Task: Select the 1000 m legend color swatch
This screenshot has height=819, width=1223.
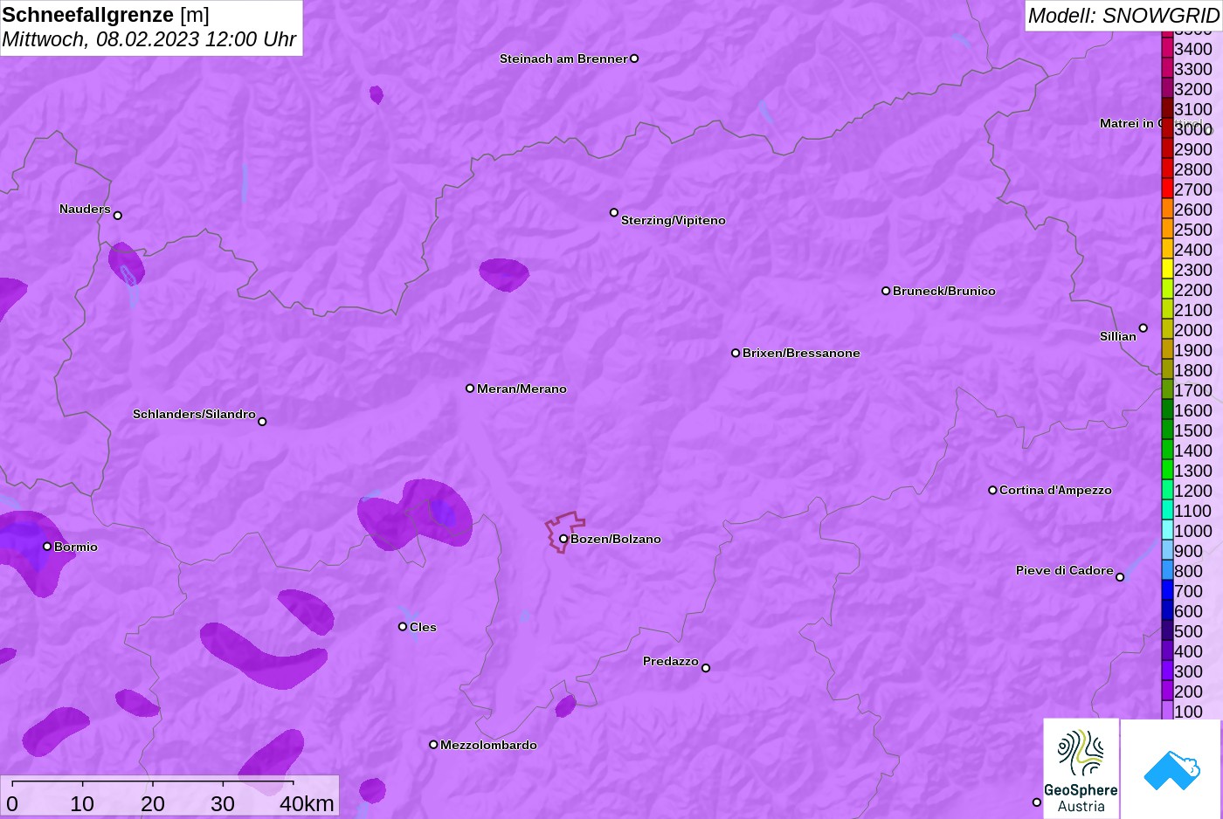Action: [1167, 531]
